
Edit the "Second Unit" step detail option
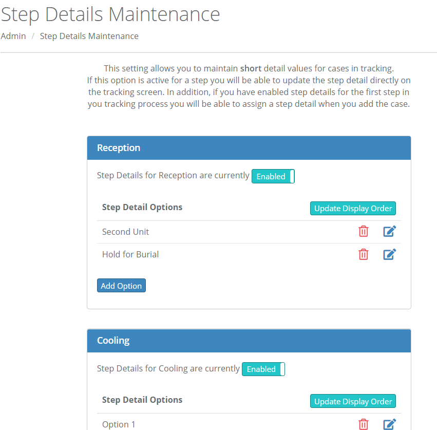(x=389, y=231)
